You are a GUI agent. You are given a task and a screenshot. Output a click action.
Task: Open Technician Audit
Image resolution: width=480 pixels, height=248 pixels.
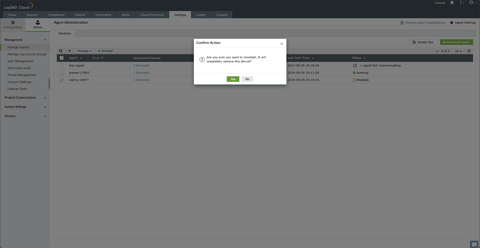[x=19, y=68]
